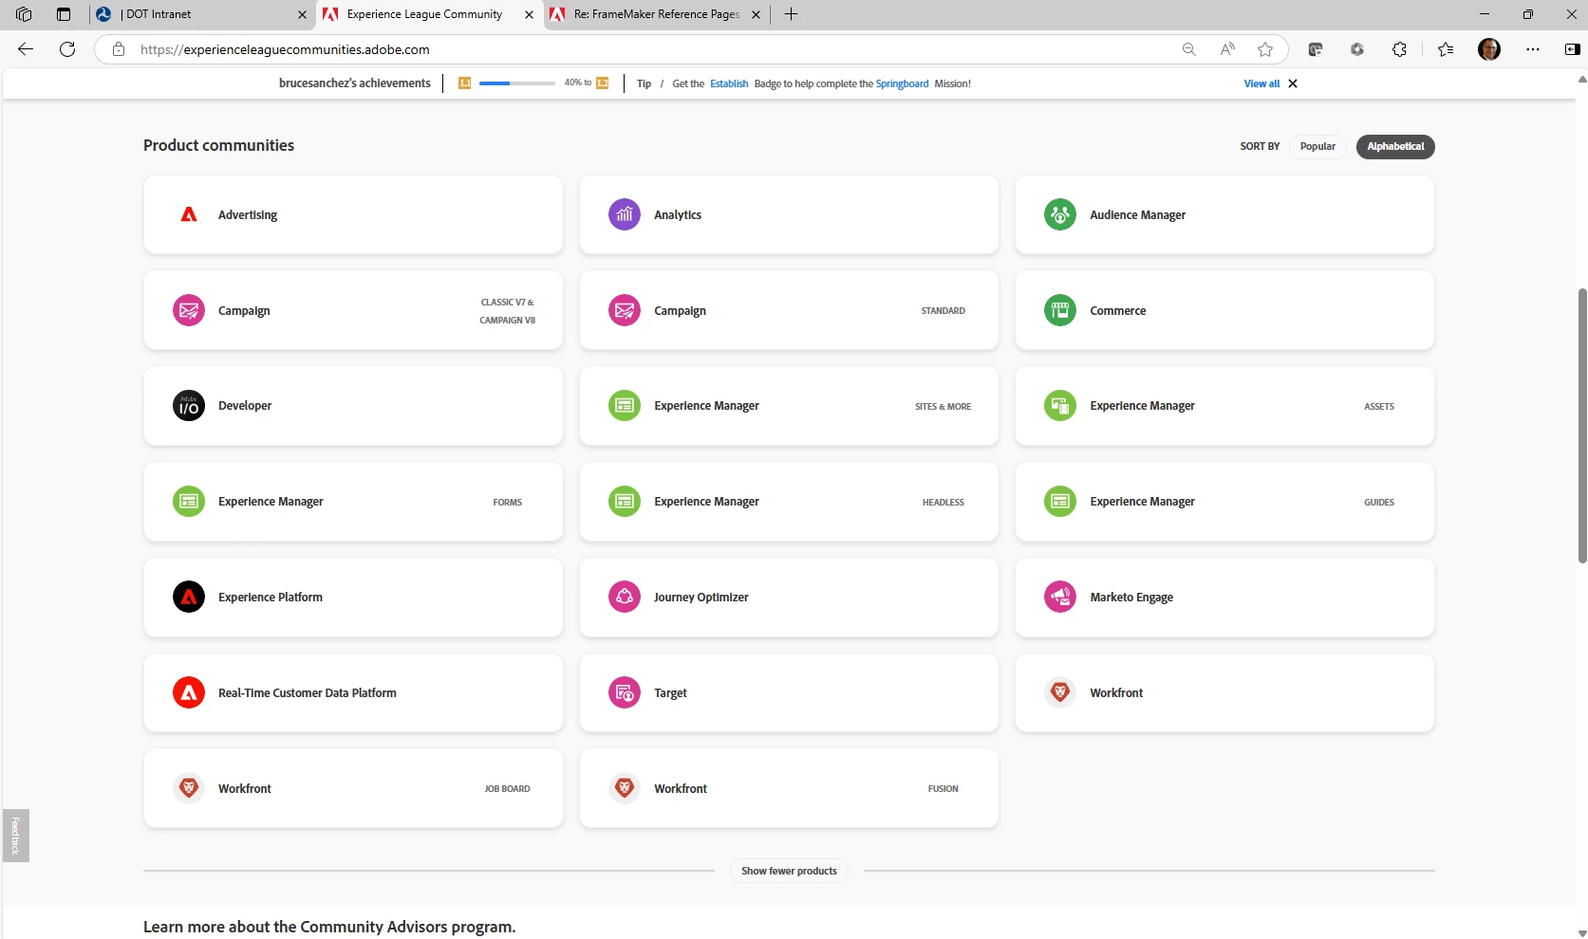This screenshot has height=939, width=1588.
Task: Click the page vertical scrollbar
Action: coord(1581,425)
